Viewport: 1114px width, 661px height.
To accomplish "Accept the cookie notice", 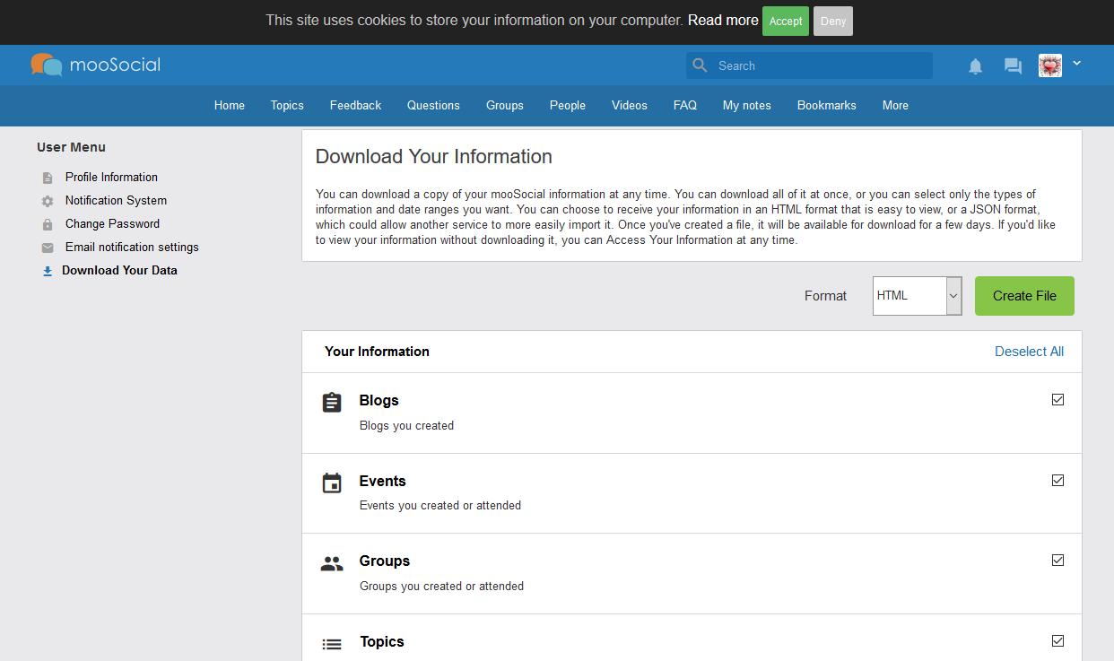I will point(786,22).
